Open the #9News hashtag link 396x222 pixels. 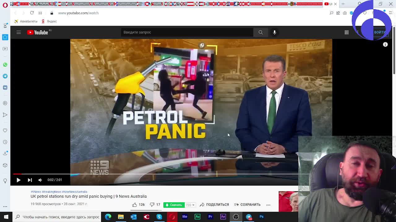[x=36, y=192]
